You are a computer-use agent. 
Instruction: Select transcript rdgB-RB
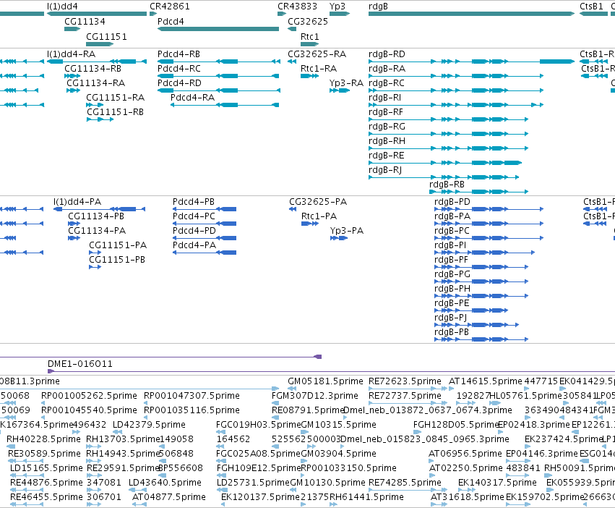[447, 185]
